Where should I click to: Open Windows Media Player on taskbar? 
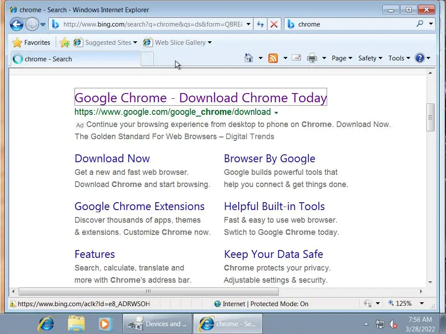point(105,324)
